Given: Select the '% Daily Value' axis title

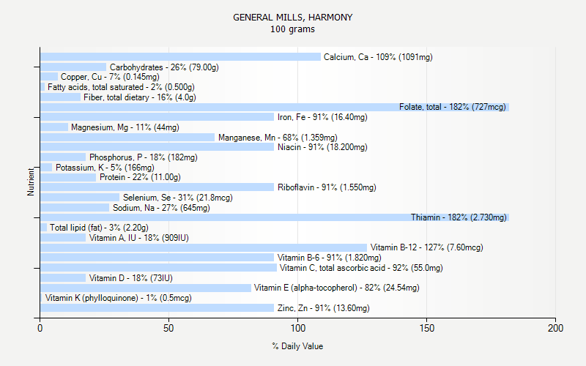Looking at the screenshot, I should pyautogui.click(x=297, y=346).
